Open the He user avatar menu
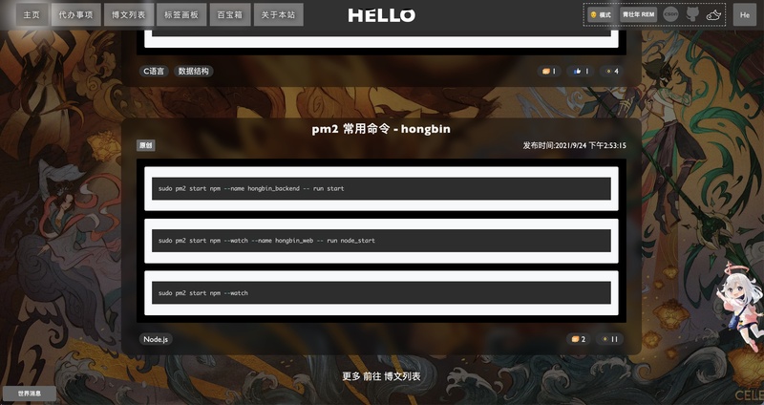 pos(745,14)
